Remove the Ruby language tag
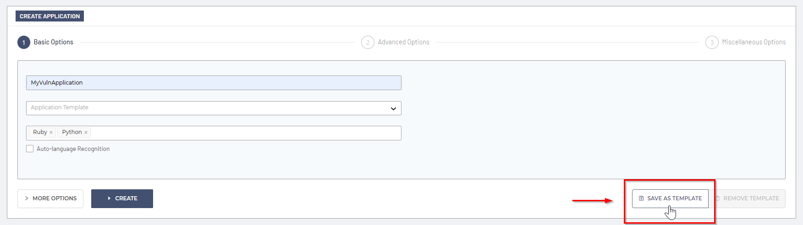 (51, 133)
